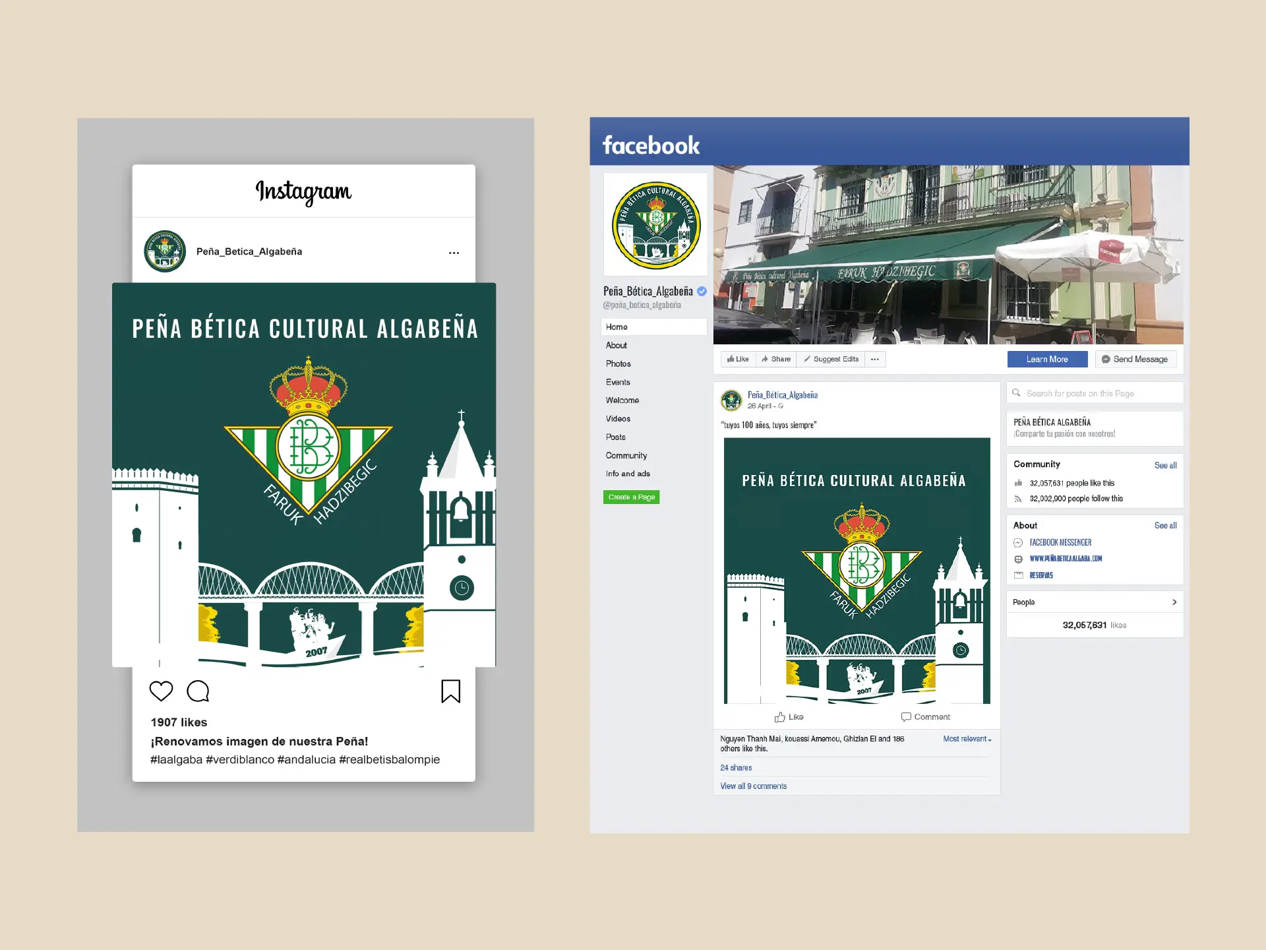Click the blue verified badge next to page name
The image size is (1266, 950).
pyautogui.click(x=702, y=291)
